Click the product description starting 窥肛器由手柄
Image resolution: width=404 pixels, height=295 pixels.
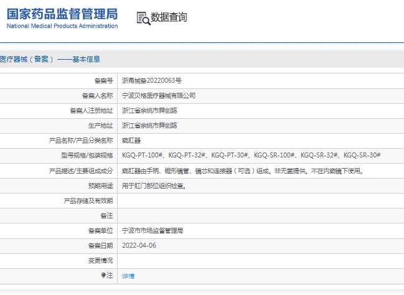point(243,171)
